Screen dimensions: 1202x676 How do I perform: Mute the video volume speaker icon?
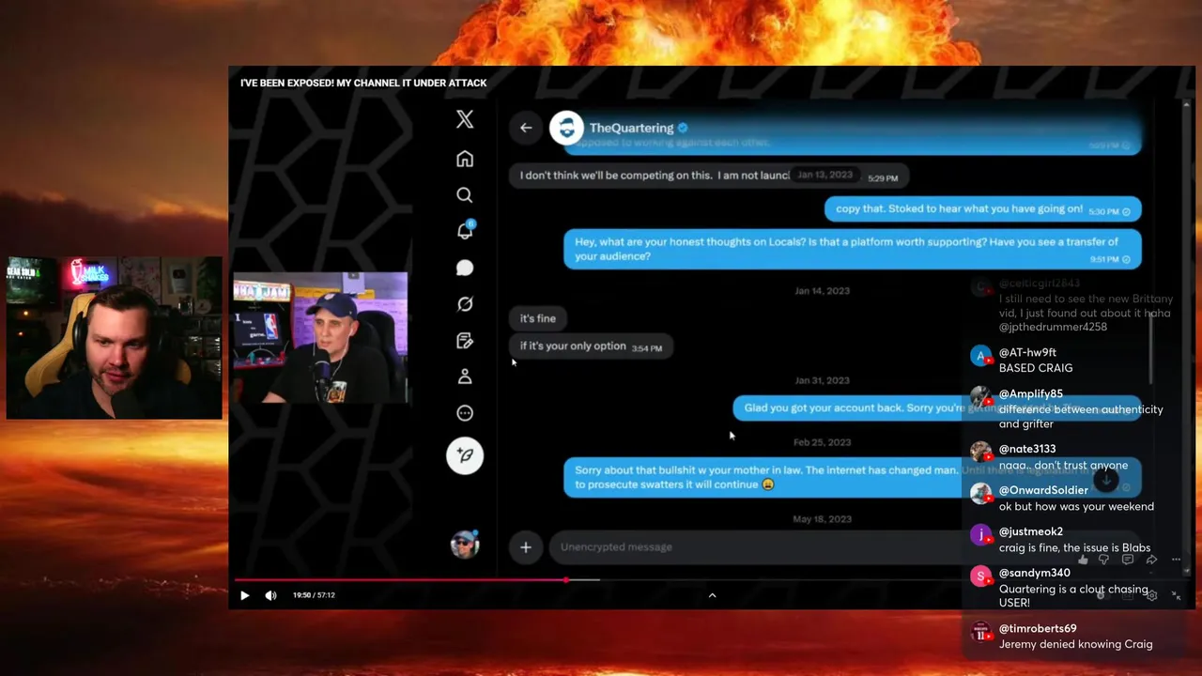pos(270,595)
